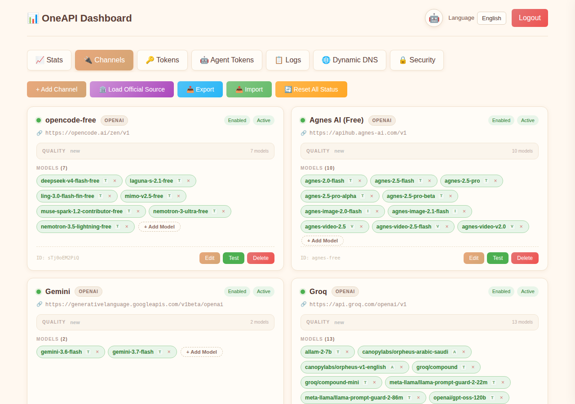Open the Language selector showing English
Screen dimensions: 575x404
(x=491, y=18)
